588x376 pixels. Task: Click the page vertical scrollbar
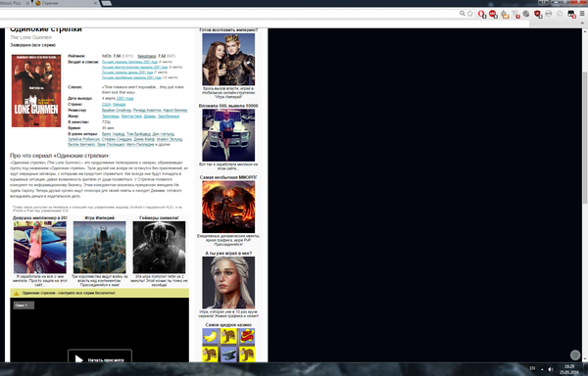[585, 195]
